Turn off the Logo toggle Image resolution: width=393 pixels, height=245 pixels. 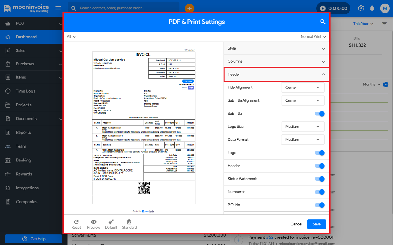(x=320, y=153)
